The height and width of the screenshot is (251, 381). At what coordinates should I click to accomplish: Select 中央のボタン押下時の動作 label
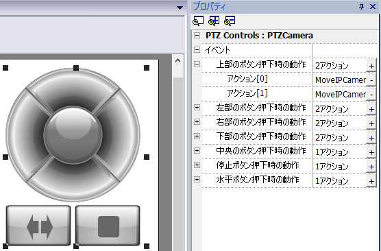pos(261,151)
